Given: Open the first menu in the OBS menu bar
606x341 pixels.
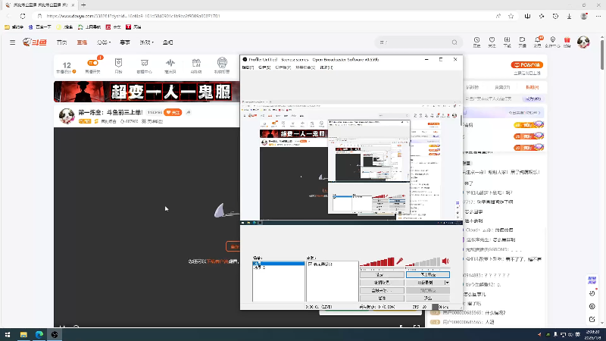Looking at the screenshot, I should point(248,67).
